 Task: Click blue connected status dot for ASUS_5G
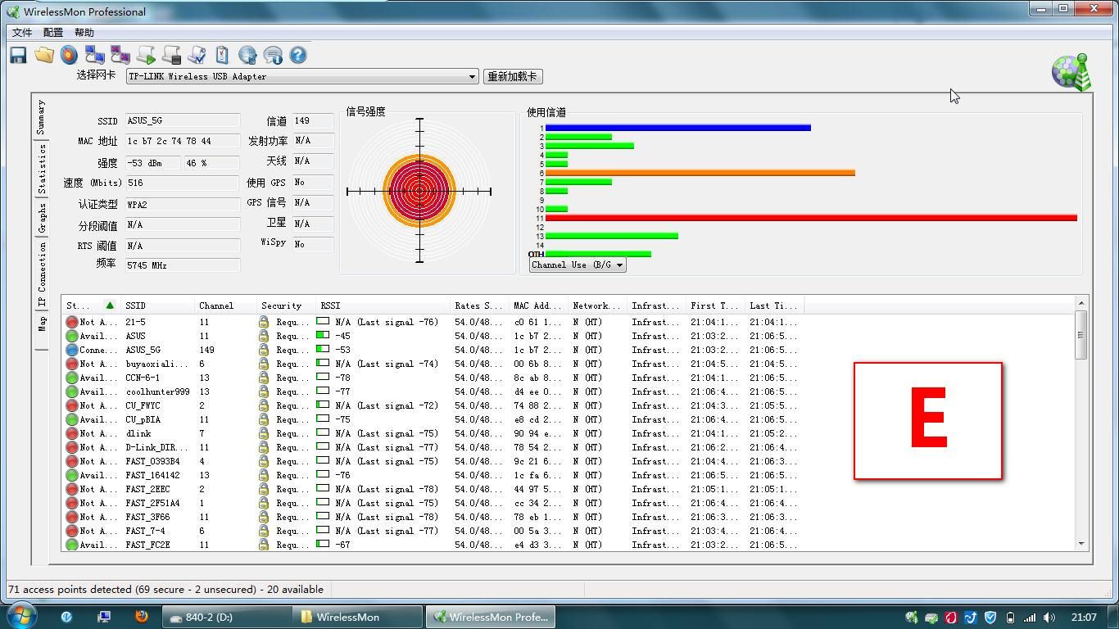(x=72, y=350)
